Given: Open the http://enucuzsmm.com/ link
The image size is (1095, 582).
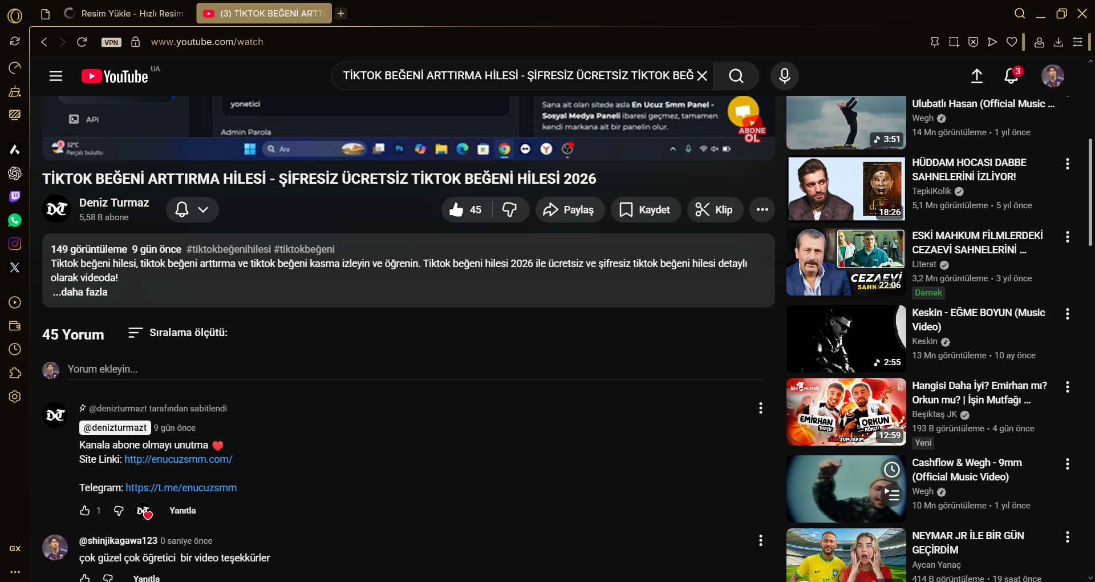Looking at the screenshot, I should coord(179,459).
